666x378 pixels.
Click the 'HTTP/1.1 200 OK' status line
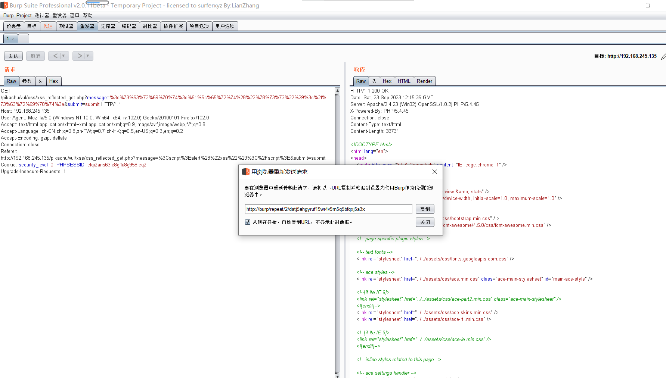pos(369,91)
